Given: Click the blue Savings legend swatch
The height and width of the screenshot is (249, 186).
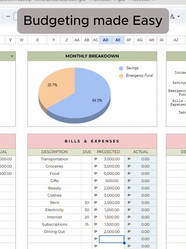Looking at the screenshot, I should (121, 68).
